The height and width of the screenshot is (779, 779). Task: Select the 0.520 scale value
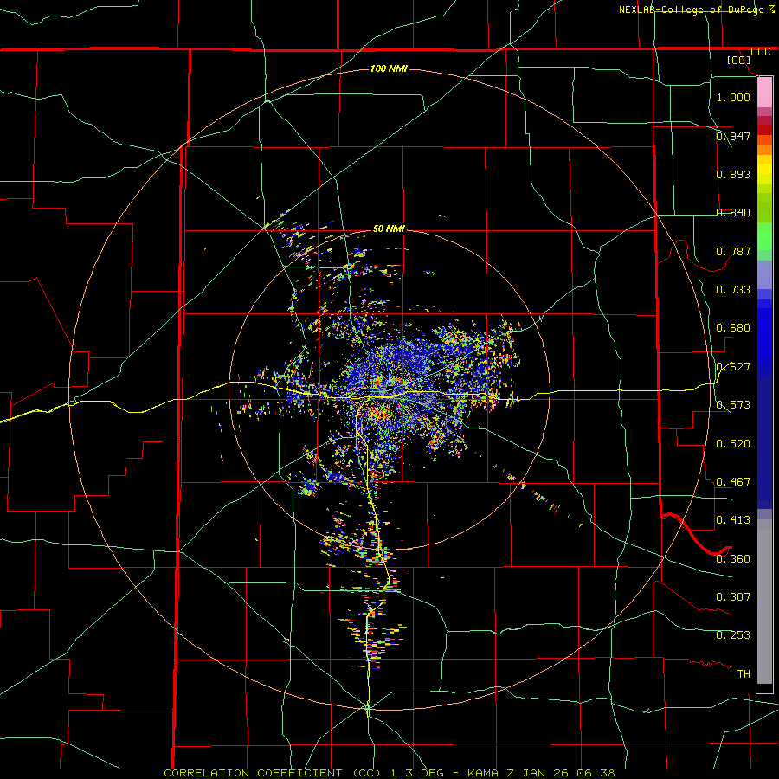pos(733,444)
